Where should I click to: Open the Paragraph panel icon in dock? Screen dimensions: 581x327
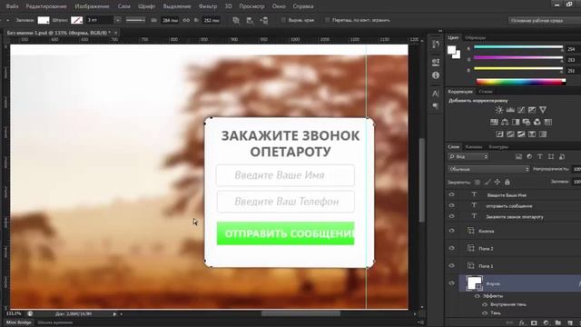pos(436,106)
